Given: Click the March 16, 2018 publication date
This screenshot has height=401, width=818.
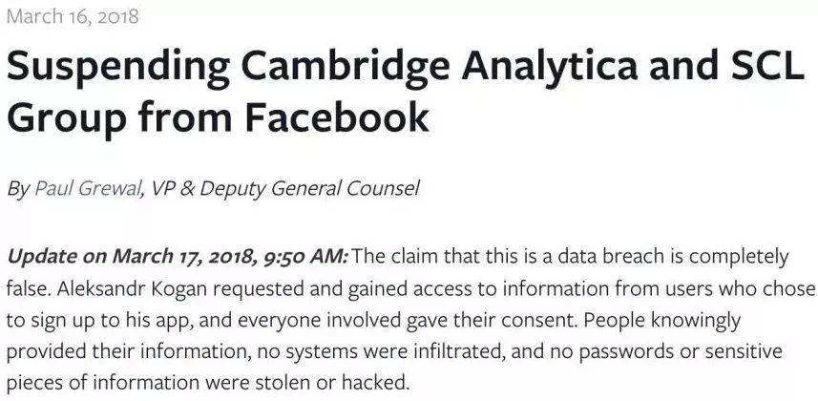Looking at the screenshot, I should (73, 16).
